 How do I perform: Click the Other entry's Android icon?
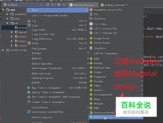coord(91,85)
